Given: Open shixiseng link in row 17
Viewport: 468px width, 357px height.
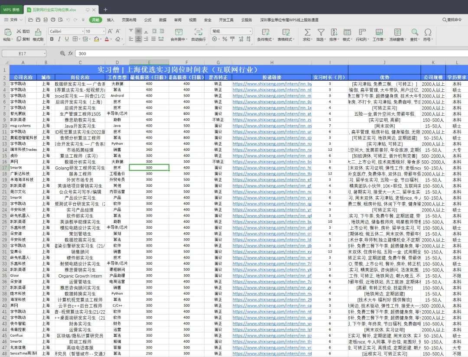Looking at the screenshot, I should point(272,168).
